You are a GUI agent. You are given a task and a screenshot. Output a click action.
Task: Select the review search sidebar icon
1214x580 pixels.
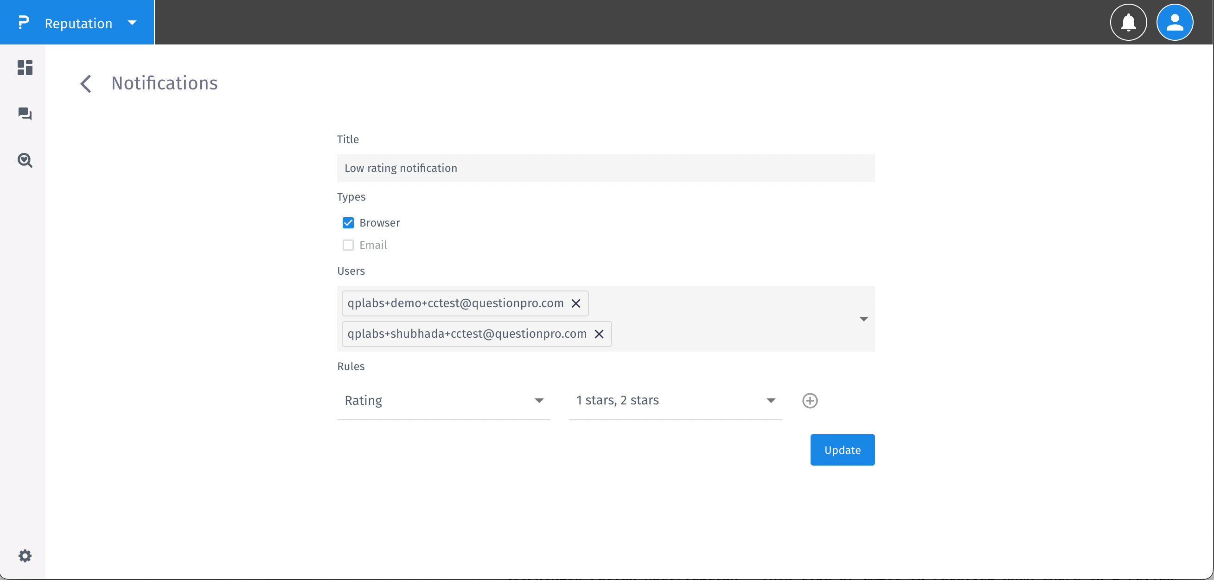[25, 161]
